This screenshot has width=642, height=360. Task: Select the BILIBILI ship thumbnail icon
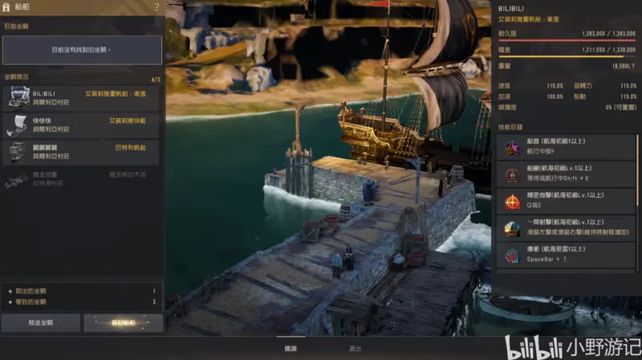tap(18, 98)
